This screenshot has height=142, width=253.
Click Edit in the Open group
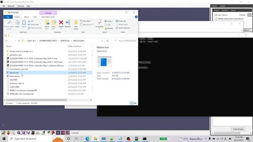click(x=108, y=24)
